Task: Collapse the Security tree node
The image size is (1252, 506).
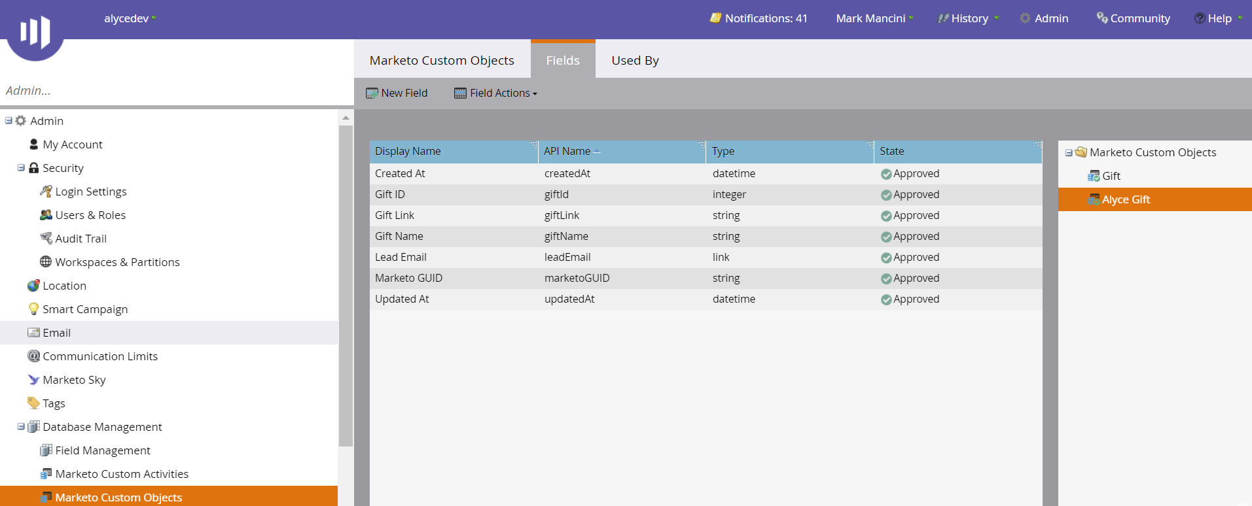Action: 21,167
